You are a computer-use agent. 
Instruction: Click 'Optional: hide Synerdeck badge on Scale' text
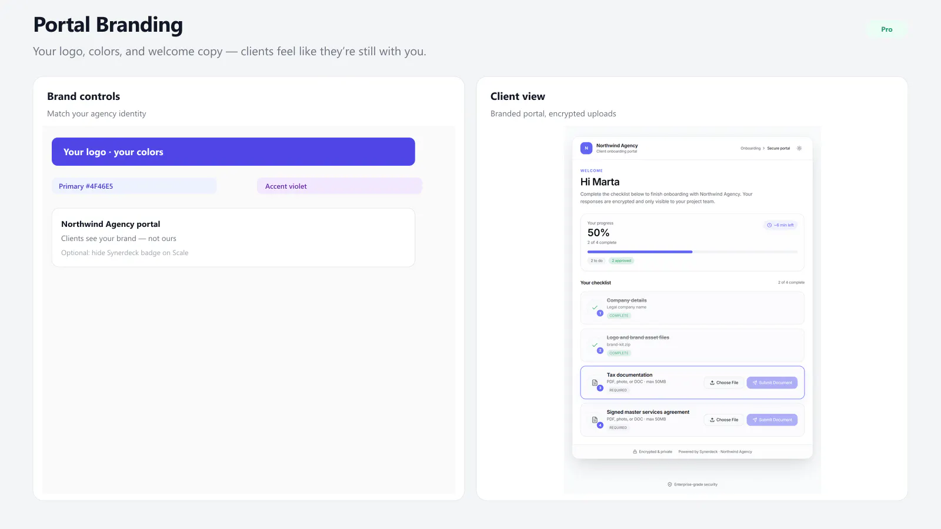point(125,253)
